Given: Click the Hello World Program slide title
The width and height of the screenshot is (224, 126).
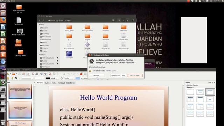Looking at the screenshot, I should [108, 98].
